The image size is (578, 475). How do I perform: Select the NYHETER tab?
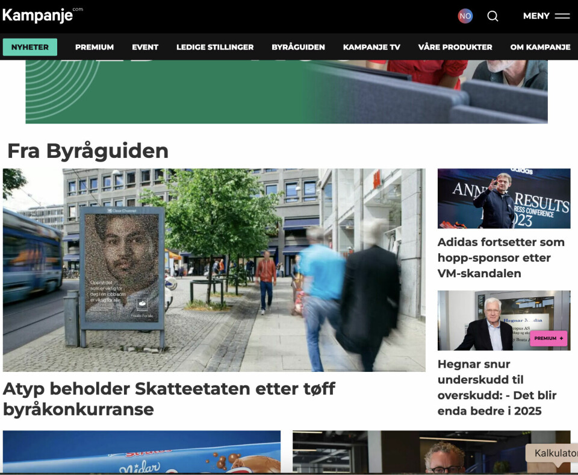[30, 47]
